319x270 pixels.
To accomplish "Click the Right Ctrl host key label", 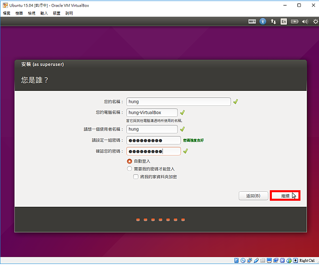I will tap(307, 260).
